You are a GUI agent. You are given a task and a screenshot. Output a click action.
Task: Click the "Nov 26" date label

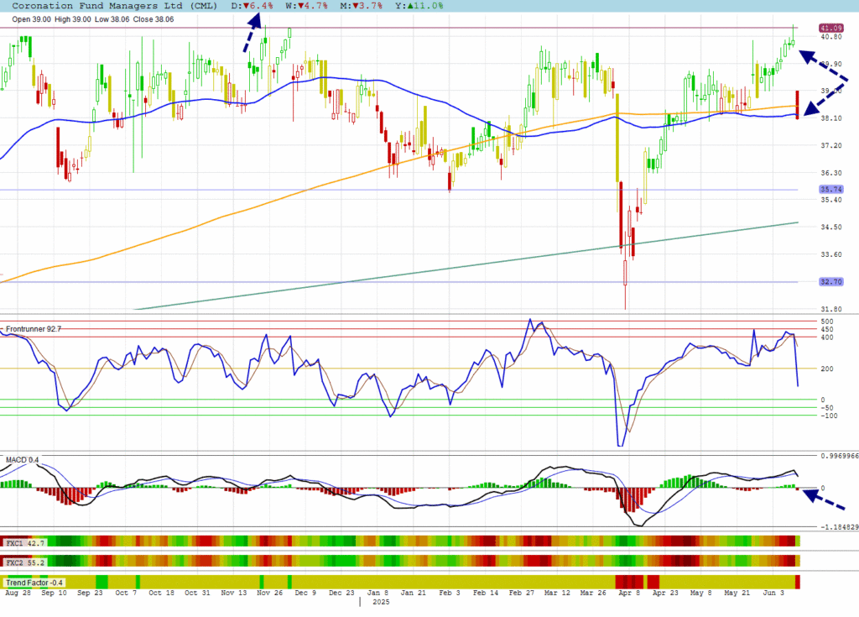(269, 593)
